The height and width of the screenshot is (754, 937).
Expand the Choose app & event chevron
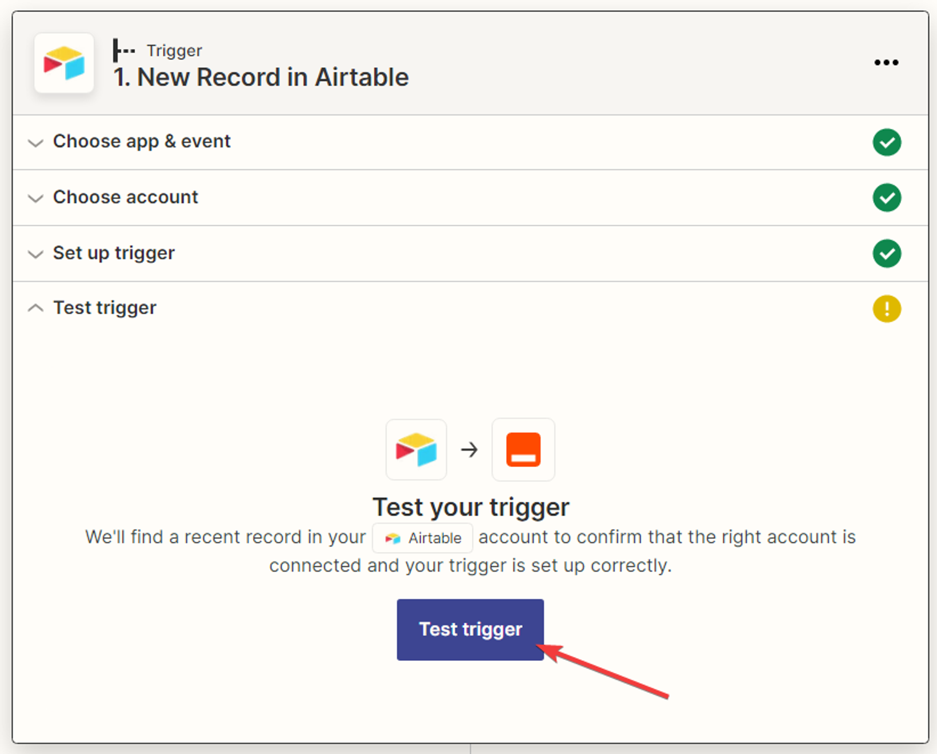[35, 142]
